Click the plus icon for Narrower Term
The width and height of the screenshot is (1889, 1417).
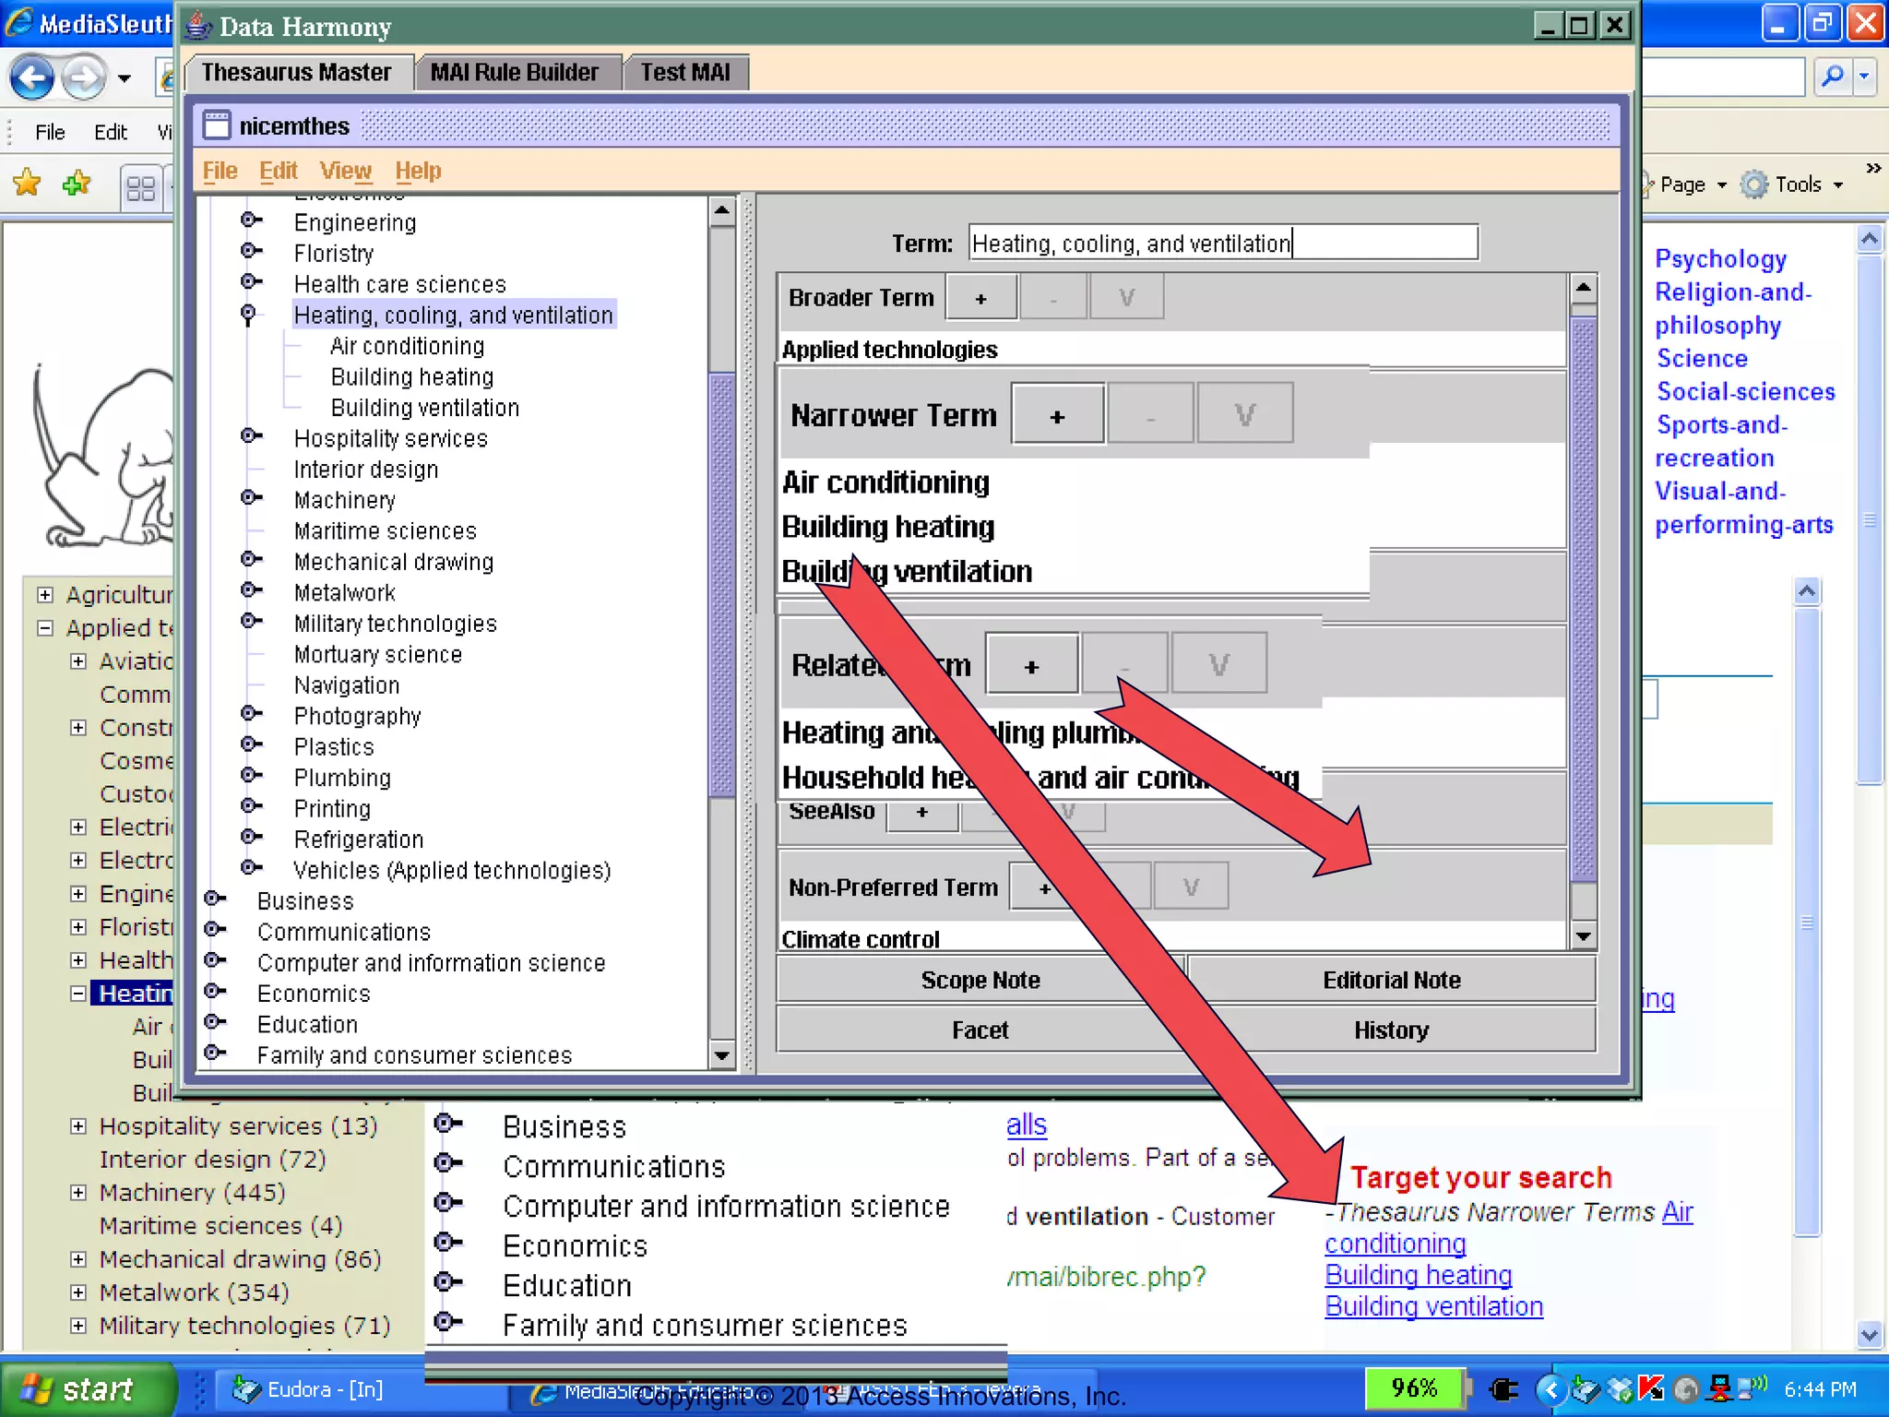1057,416
